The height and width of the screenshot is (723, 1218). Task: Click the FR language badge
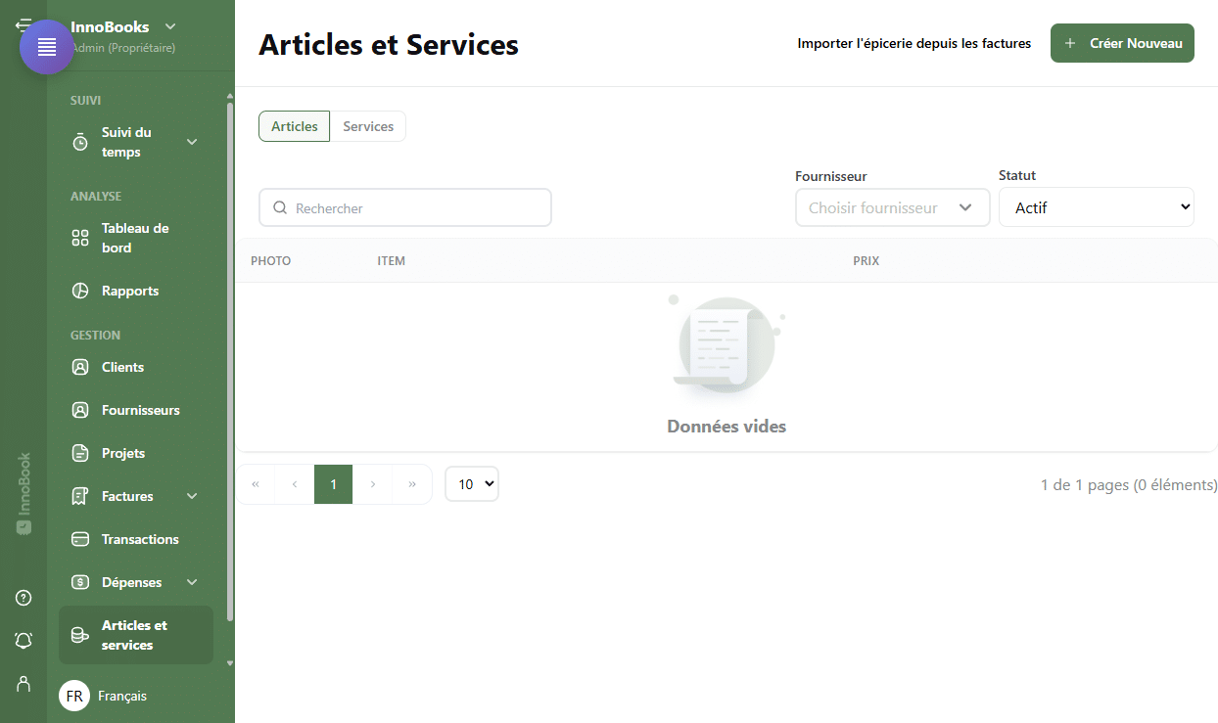tap(74, 696)
